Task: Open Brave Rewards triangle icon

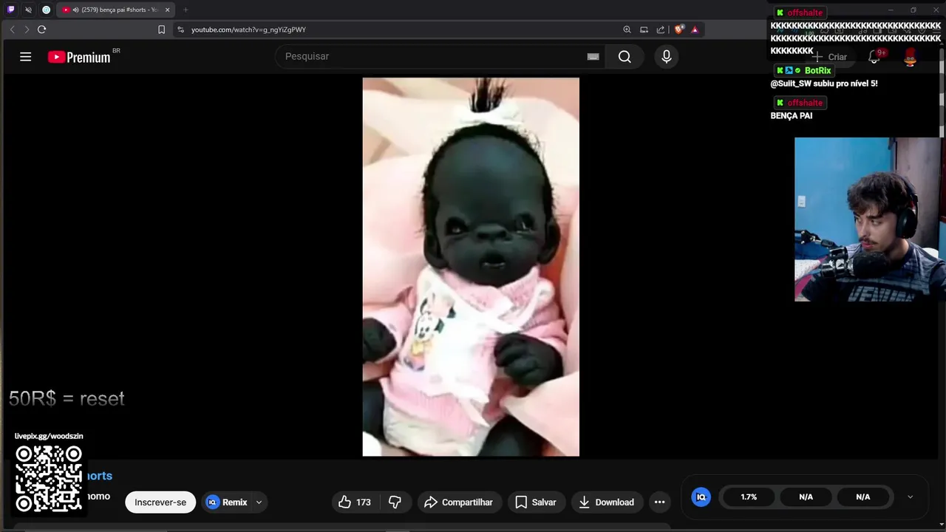Action: (x=695, y=30)
